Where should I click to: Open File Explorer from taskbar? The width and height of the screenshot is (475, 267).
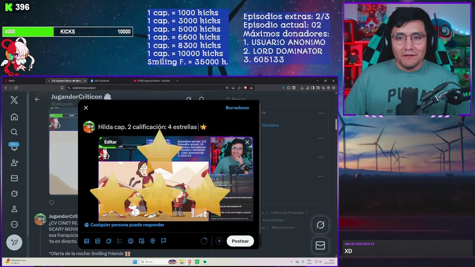point(181,262)
